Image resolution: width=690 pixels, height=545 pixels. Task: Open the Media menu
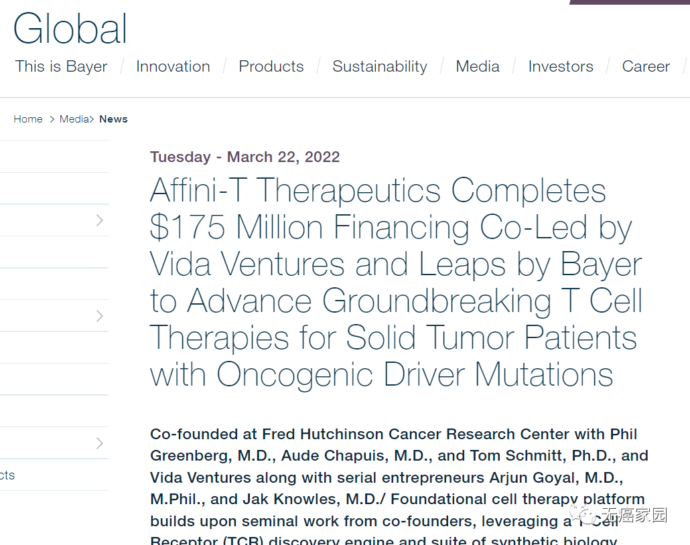pyautogui.click(x=477, y=66)
